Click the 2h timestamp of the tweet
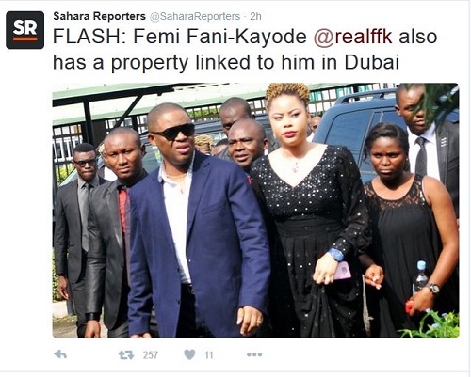This screenshot has height=377, width=471. [x=255, y=16]
